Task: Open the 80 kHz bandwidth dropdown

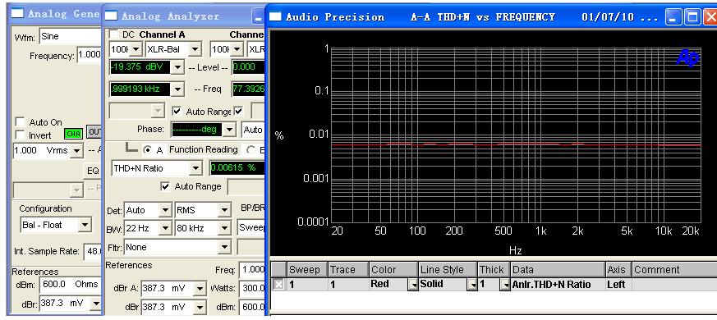Action: 224,228
